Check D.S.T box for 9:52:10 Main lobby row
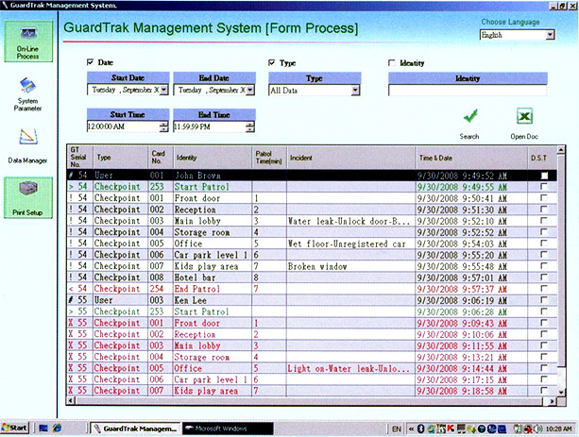Viewport: 579px width, 437px height. [x=543, y=221]
